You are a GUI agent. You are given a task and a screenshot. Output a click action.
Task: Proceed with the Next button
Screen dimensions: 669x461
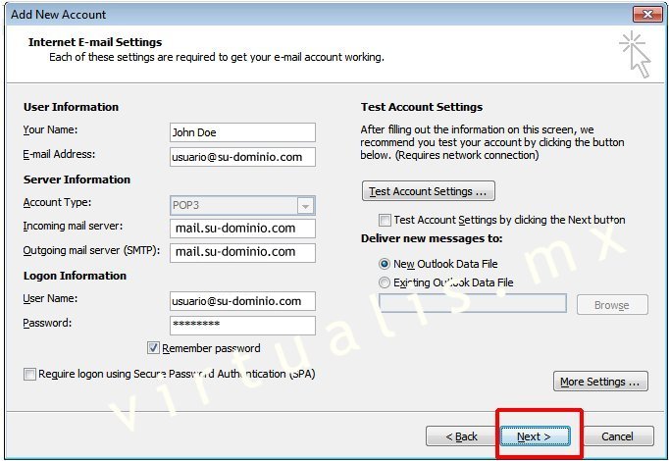coord(535,436)
